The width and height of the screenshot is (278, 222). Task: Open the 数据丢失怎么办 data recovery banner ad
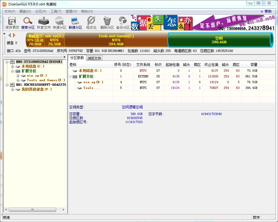(161, 23)
